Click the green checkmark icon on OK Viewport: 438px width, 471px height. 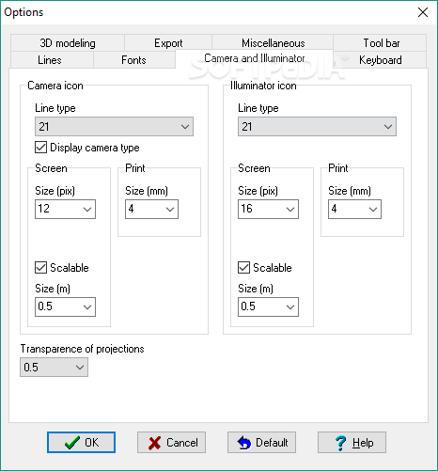72,443
